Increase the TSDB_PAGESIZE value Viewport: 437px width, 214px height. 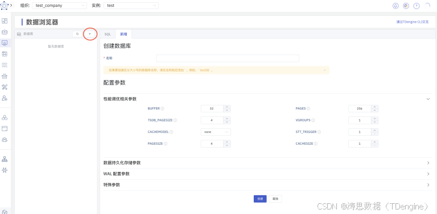[227, 119]
